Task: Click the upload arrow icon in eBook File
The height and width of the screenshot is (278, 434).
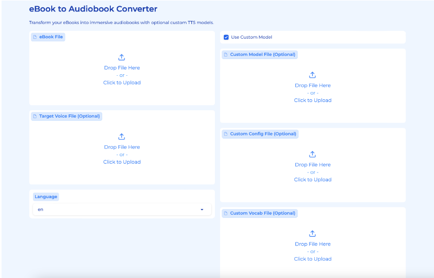Action: 122,57
